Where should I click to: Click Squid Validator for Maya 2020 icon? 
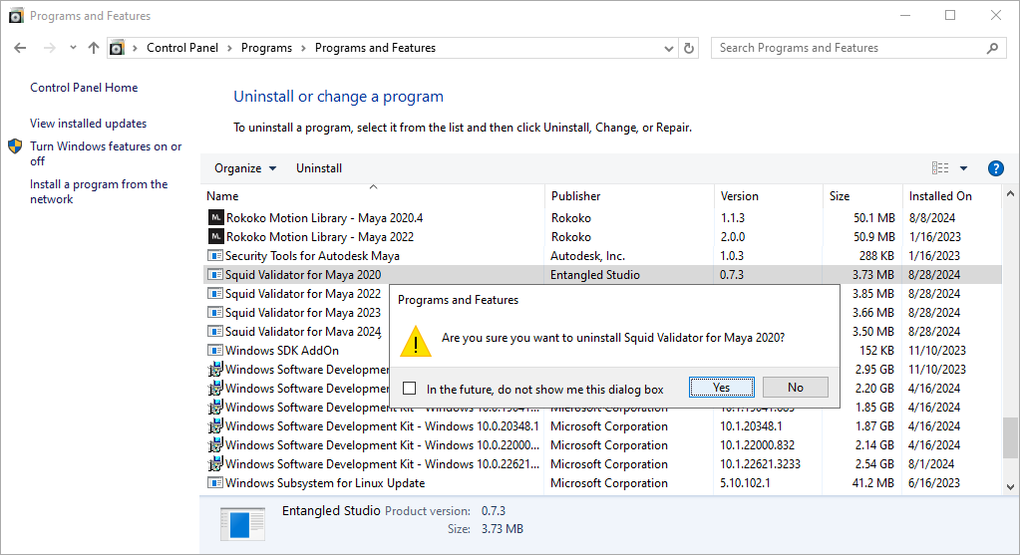pyautogui.click(x=215, y=274)
